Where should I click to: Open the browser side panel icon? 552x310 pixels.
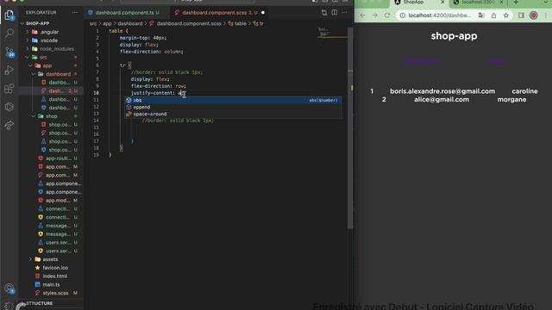pos(521,15)
